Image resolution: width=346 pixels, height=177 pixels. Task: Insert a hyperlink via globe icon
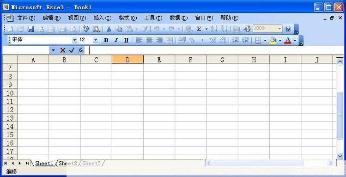(188, 29)
